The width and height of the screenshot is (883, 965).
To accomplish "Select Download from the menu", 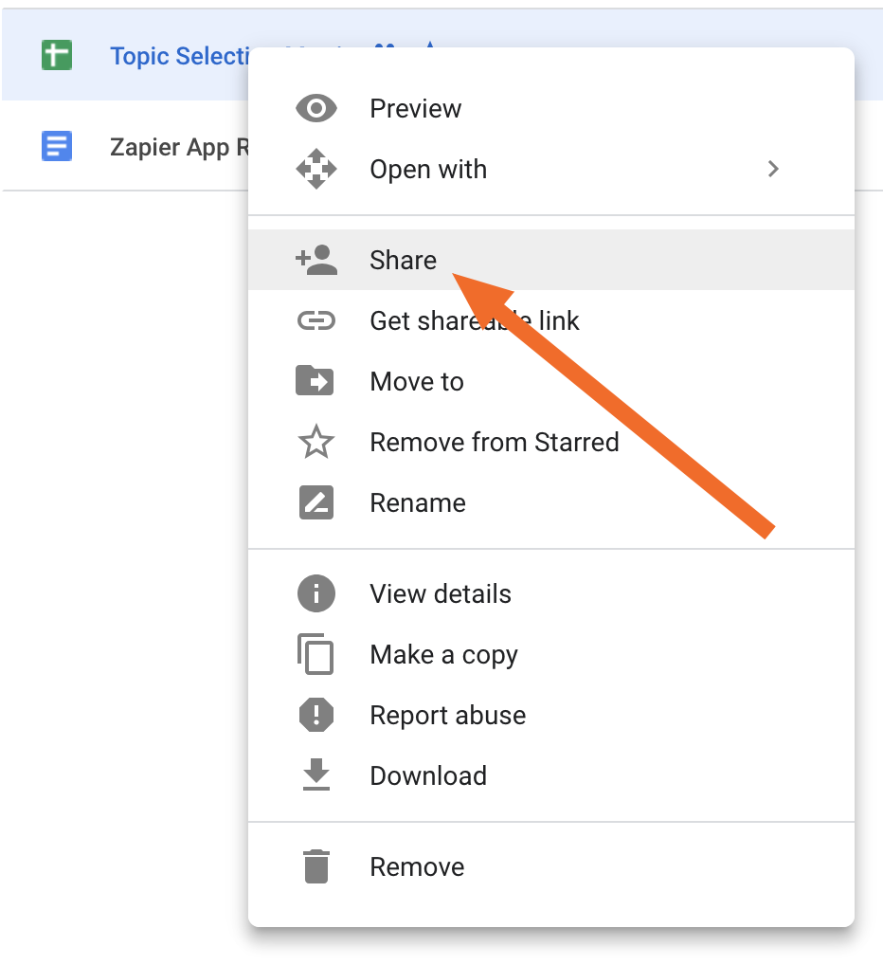I will (427, 776).
